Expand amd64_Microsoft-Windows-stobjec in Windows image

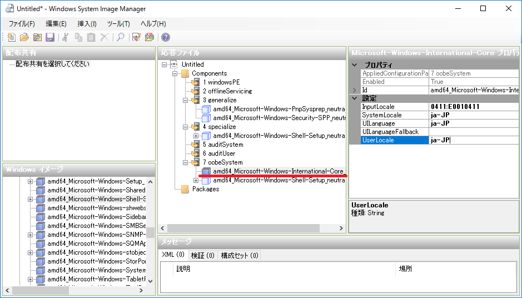click(x=30, y=252)
